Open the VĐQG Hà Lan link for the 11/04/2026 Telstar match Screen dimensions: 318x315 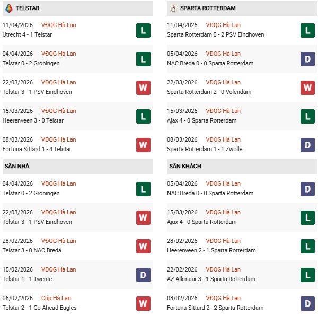coord(58,25)
